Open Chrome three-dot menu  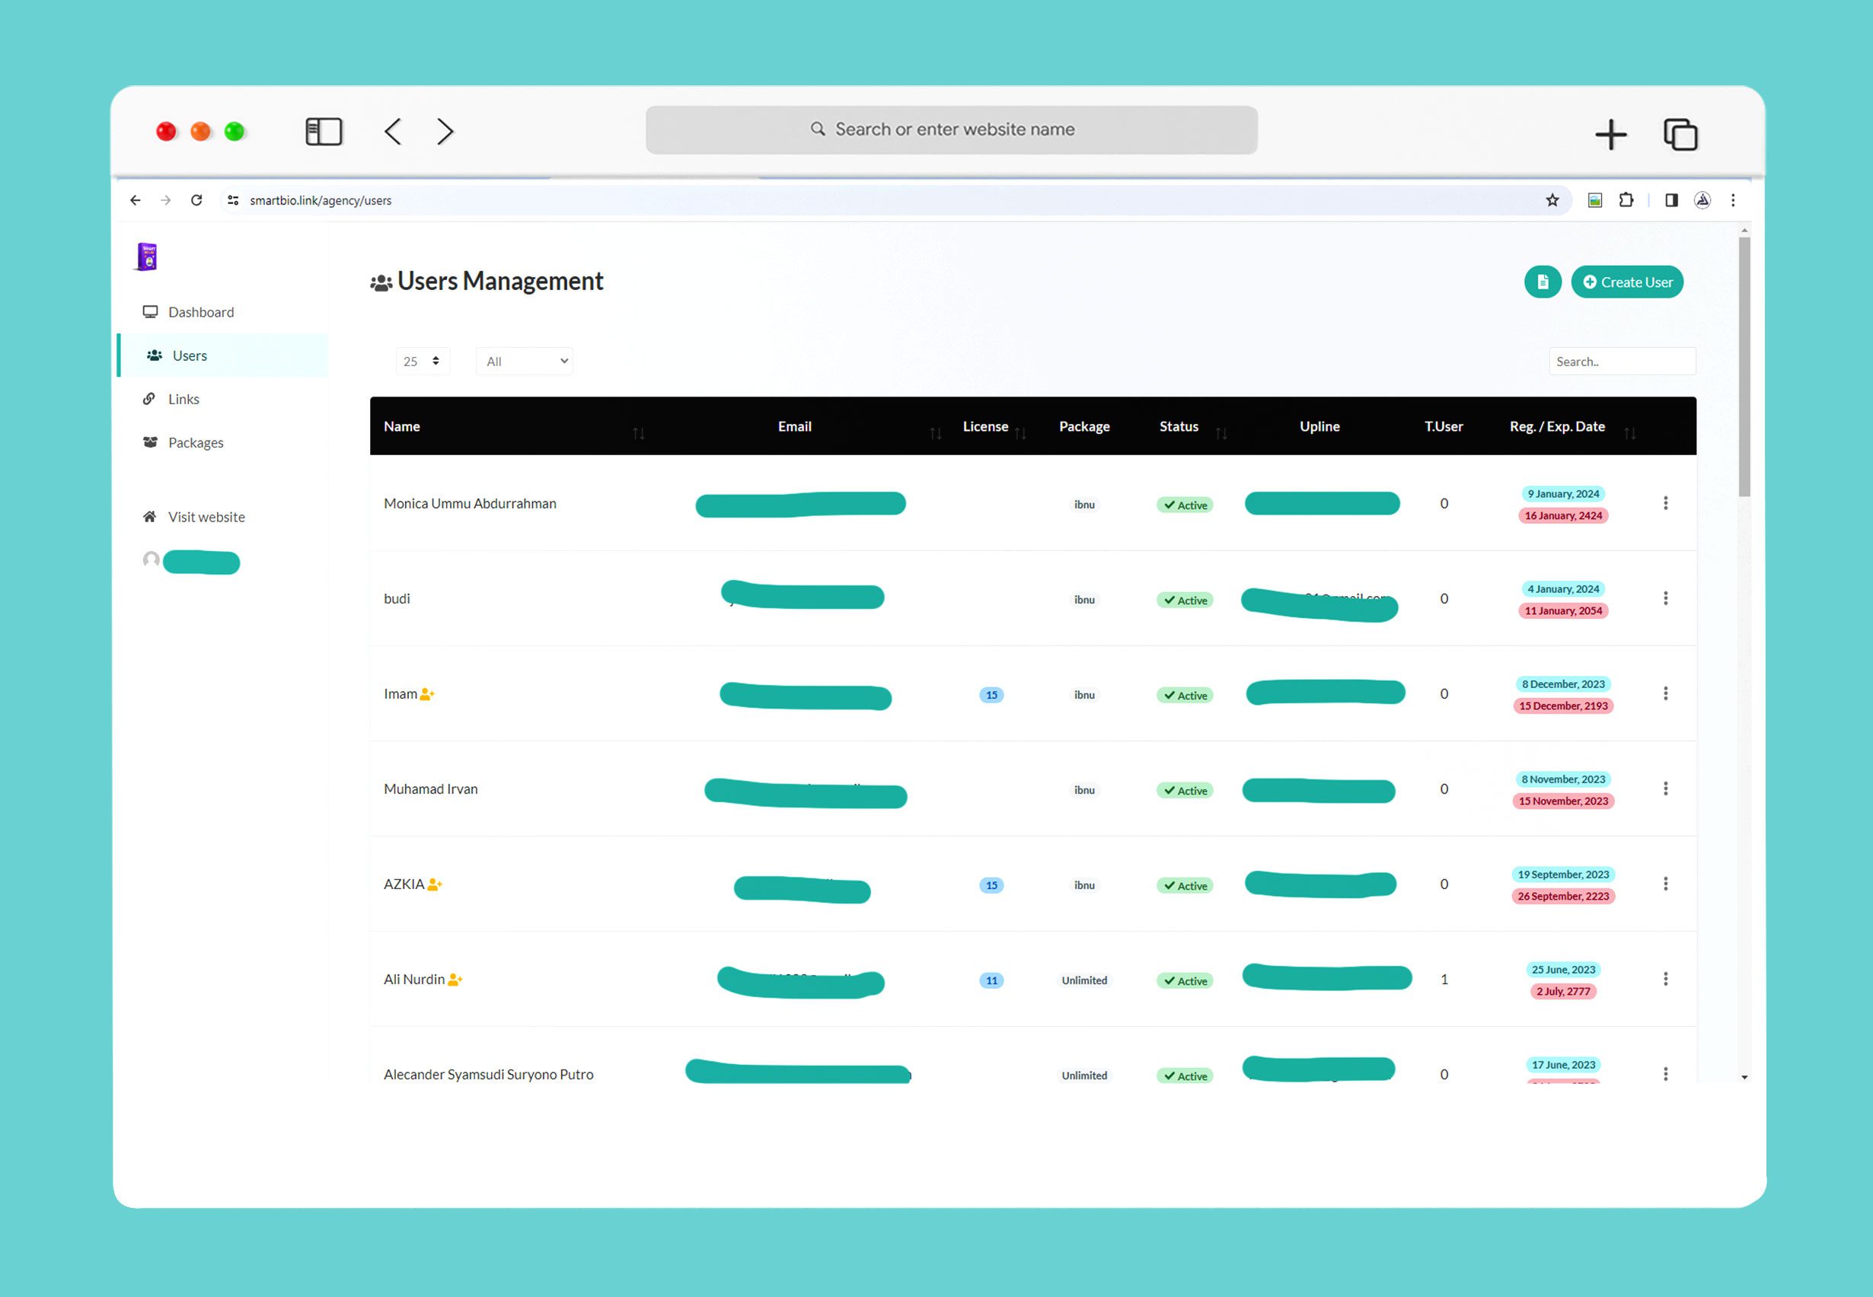[x=1732, y=200]
